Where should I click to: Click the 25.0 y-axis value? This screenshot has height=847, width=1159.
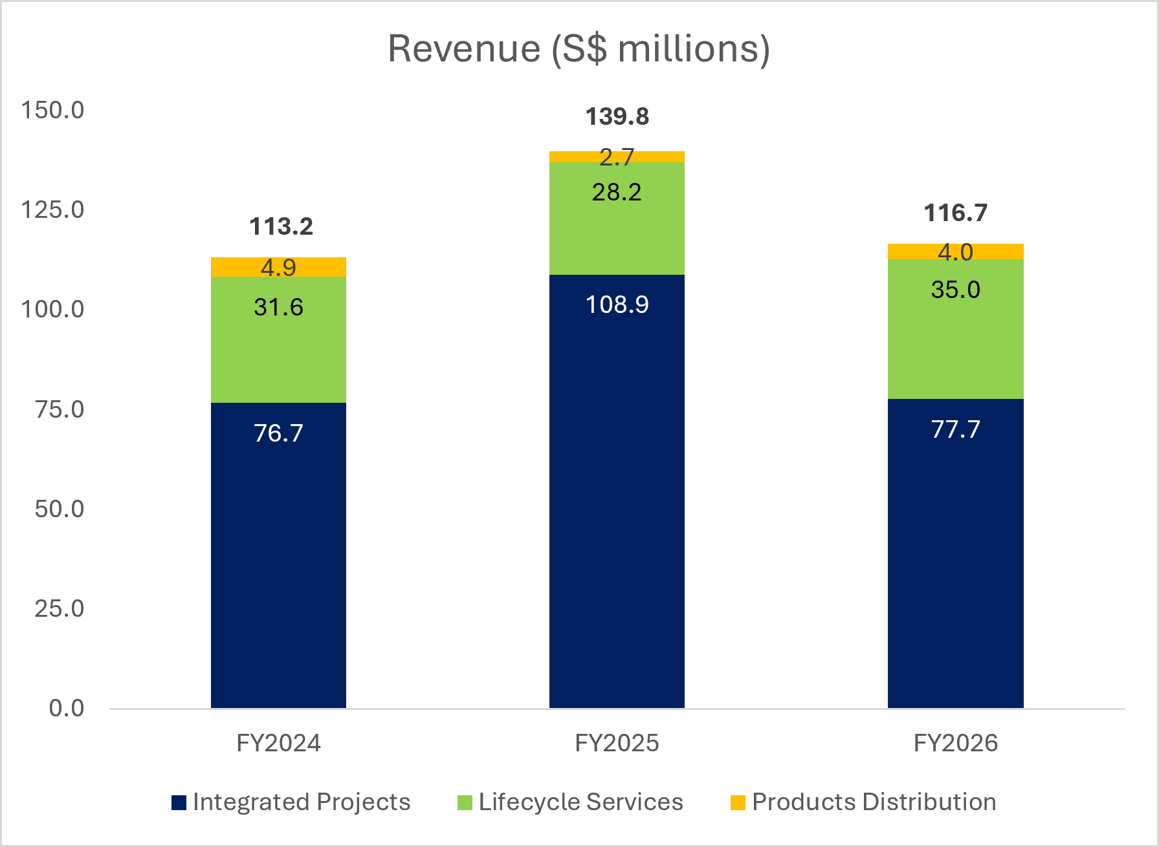(60, 609)
